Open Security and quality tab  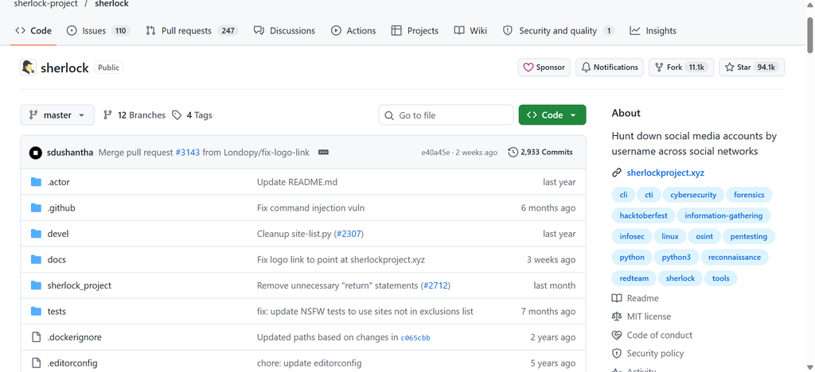point(558,31)
